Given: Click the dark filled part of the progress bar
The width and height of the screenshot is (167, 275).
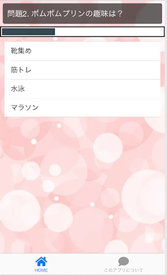Looking at the screenshot, I should (28, 32).
